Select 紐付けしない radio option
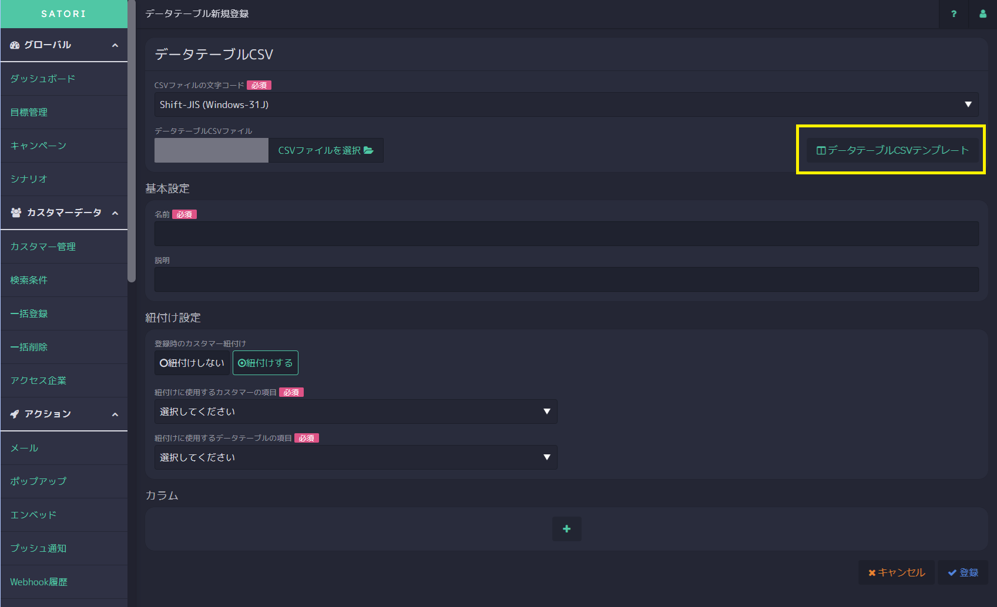Viewport: 997px width, 607px height. (192, 363)
